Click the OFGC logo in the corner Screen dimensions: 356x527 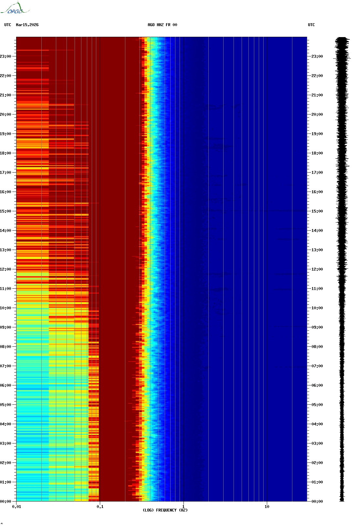pos(15,8)
